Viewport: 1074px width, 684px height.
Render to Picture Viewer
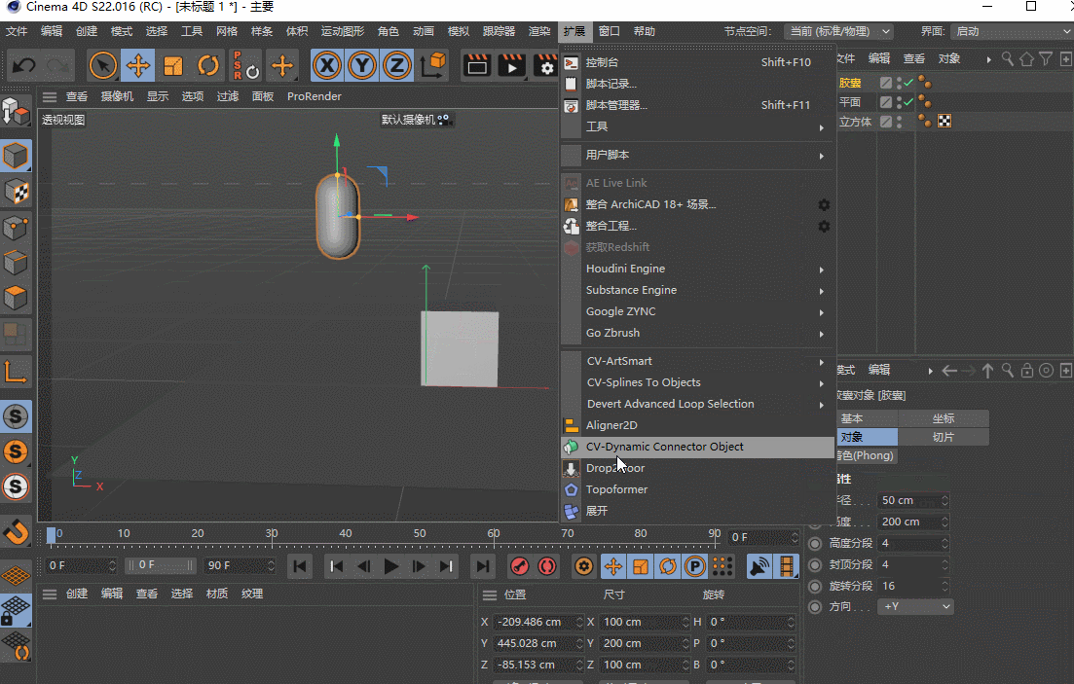click(x=511, y=66)
